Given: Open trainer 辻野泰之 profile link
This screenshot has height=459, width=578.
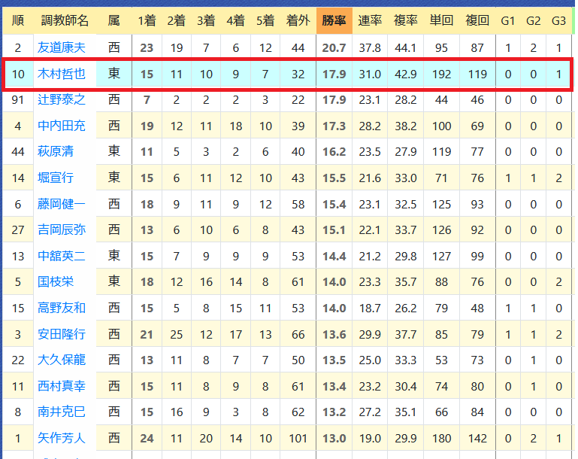Looking at the screenshot, I should [x=61, y=99].
